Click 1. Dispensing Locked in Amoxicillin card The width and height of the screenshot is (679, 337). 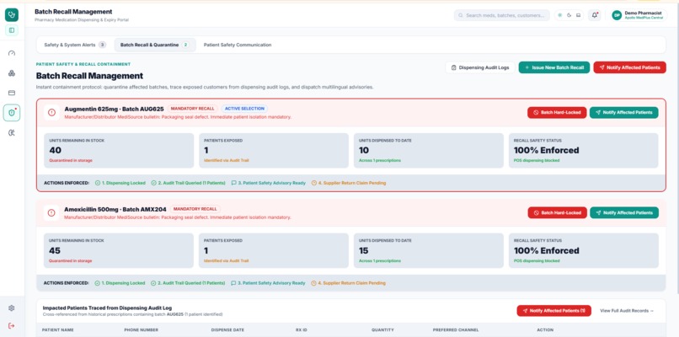click(x=120, y=283)
